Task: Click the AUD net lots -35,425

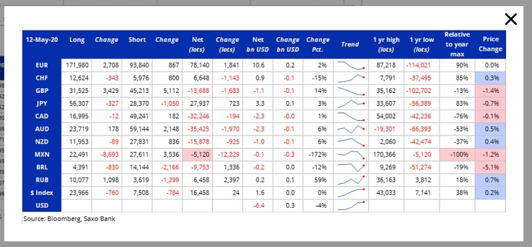Action: tap(198, 129)
